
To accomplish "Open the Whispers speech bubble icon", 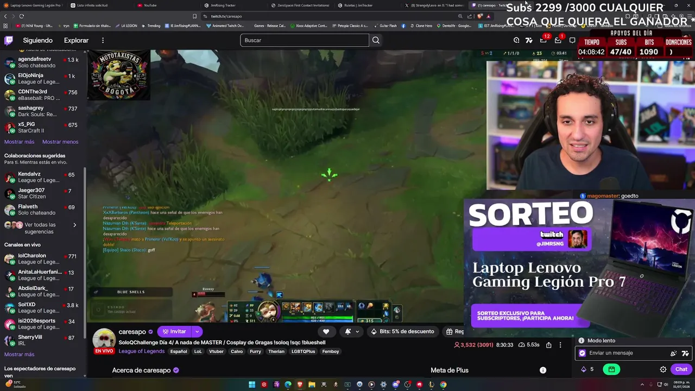I will 572,40.
